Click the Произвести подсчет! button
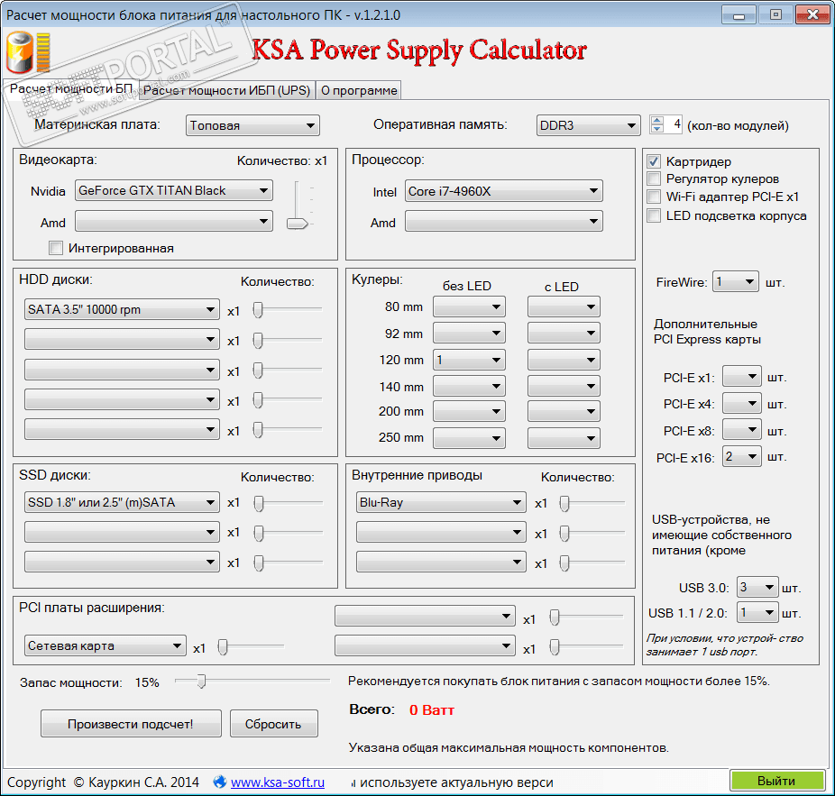835x796 pixels. [x=131, y=724]
